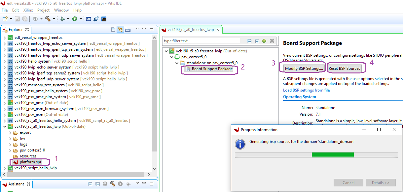Collapse all in platform editor tree

point(250,41)
